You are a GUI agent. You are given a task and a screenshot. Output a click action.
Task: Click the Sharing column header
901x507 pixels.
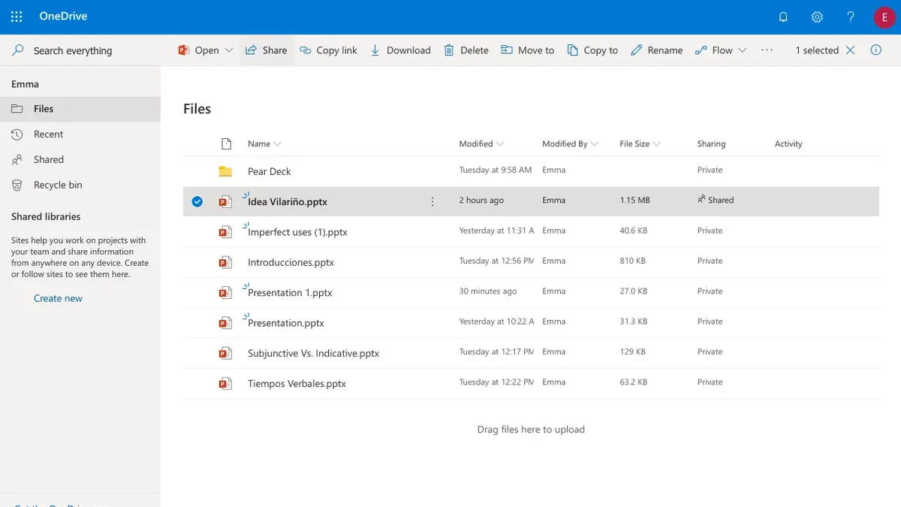(x=711, y=143)
